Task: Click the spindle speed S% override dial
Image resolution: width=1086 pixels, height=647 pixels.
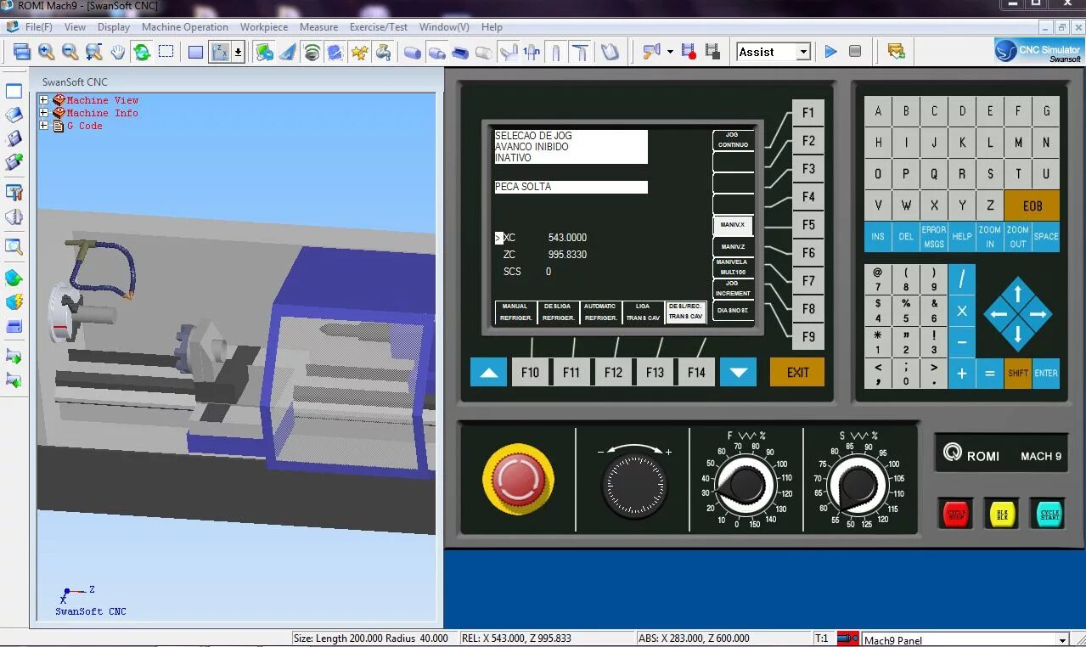Action: coord(858,485)
